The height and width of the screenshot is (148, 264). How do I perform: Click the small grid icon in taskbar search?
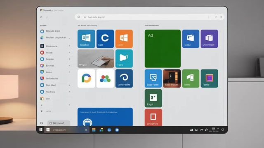coord(86,130)
